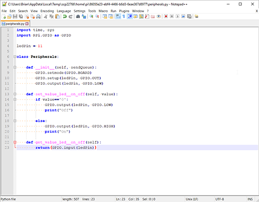Screen dimensions: 259x202
Task: Toggle word wrap toolbar button
Action: pyautogui.click(x=118, y=17)
